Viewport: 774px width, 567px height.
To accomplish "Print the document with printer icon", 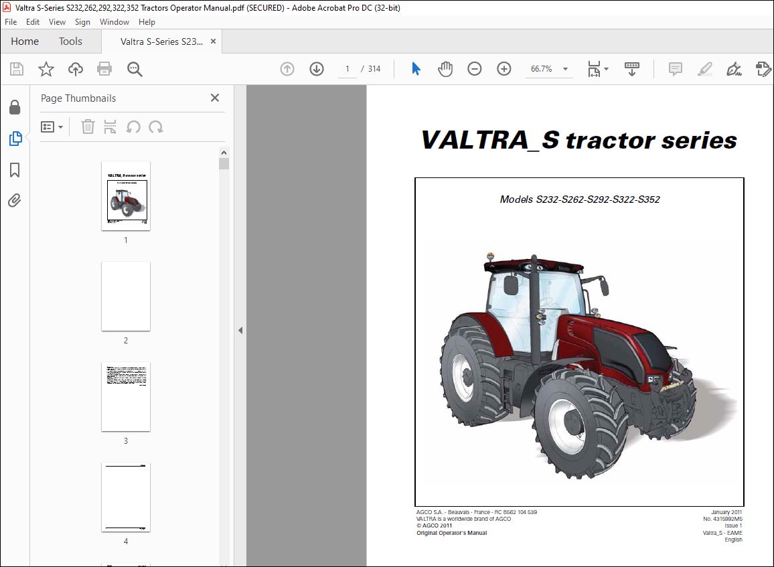I will tap(104, 69).
